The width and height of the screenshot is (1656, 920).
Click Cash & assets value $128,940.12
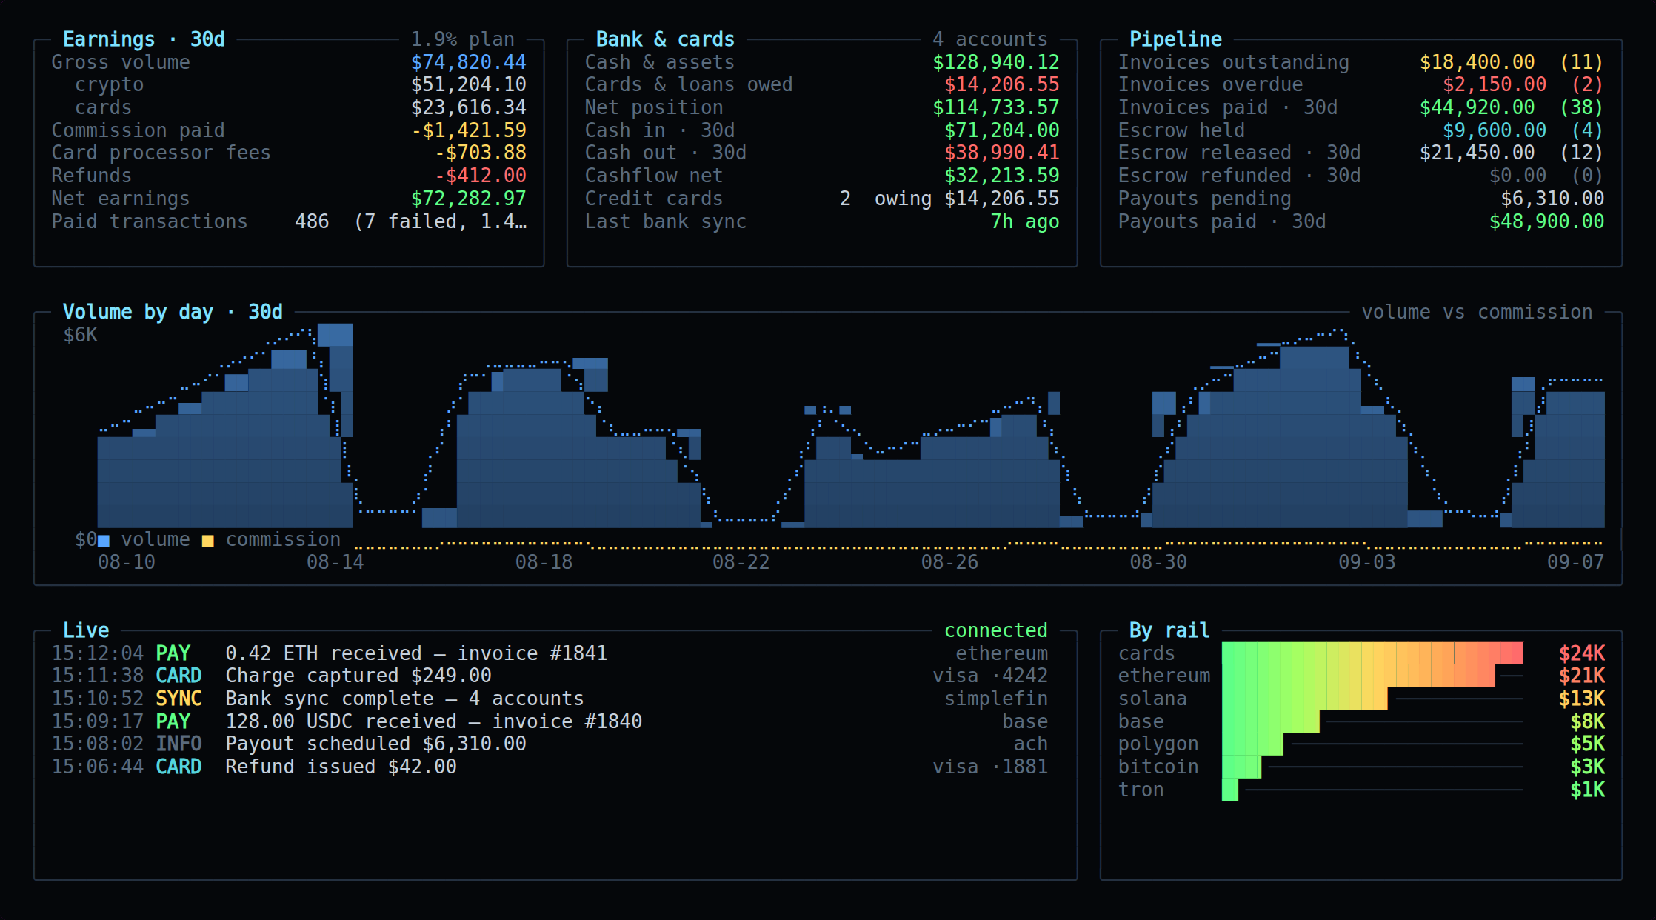[996, 62]
